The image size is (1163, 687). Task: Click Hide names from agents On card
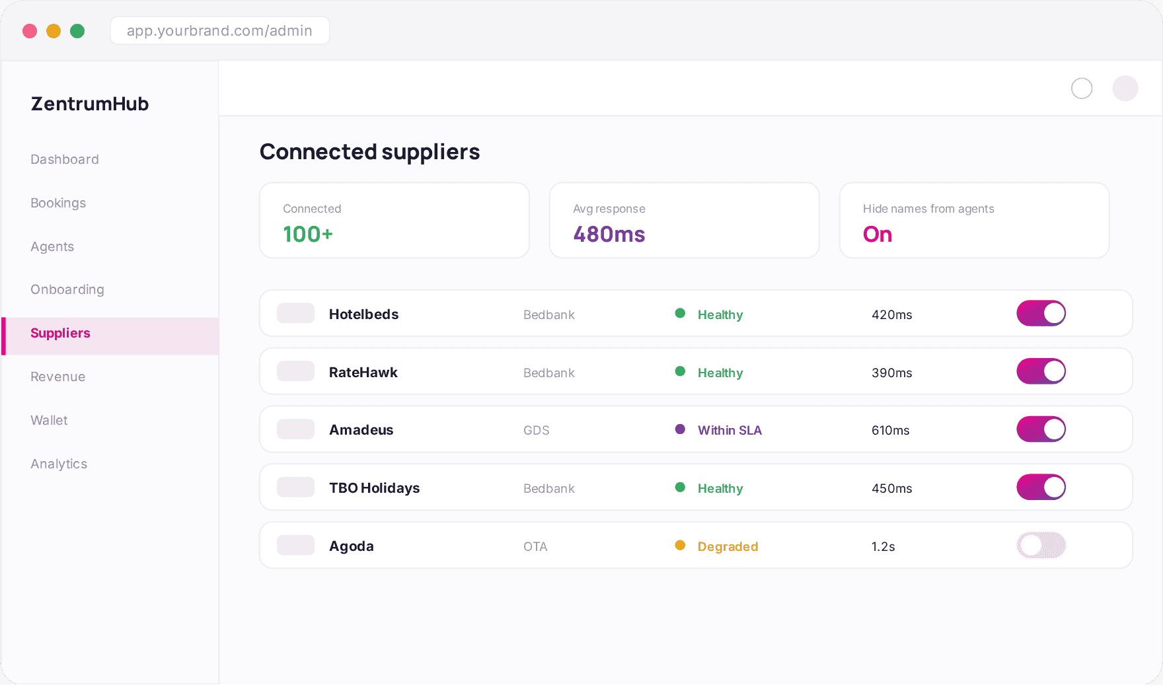[x=975, y=221]
